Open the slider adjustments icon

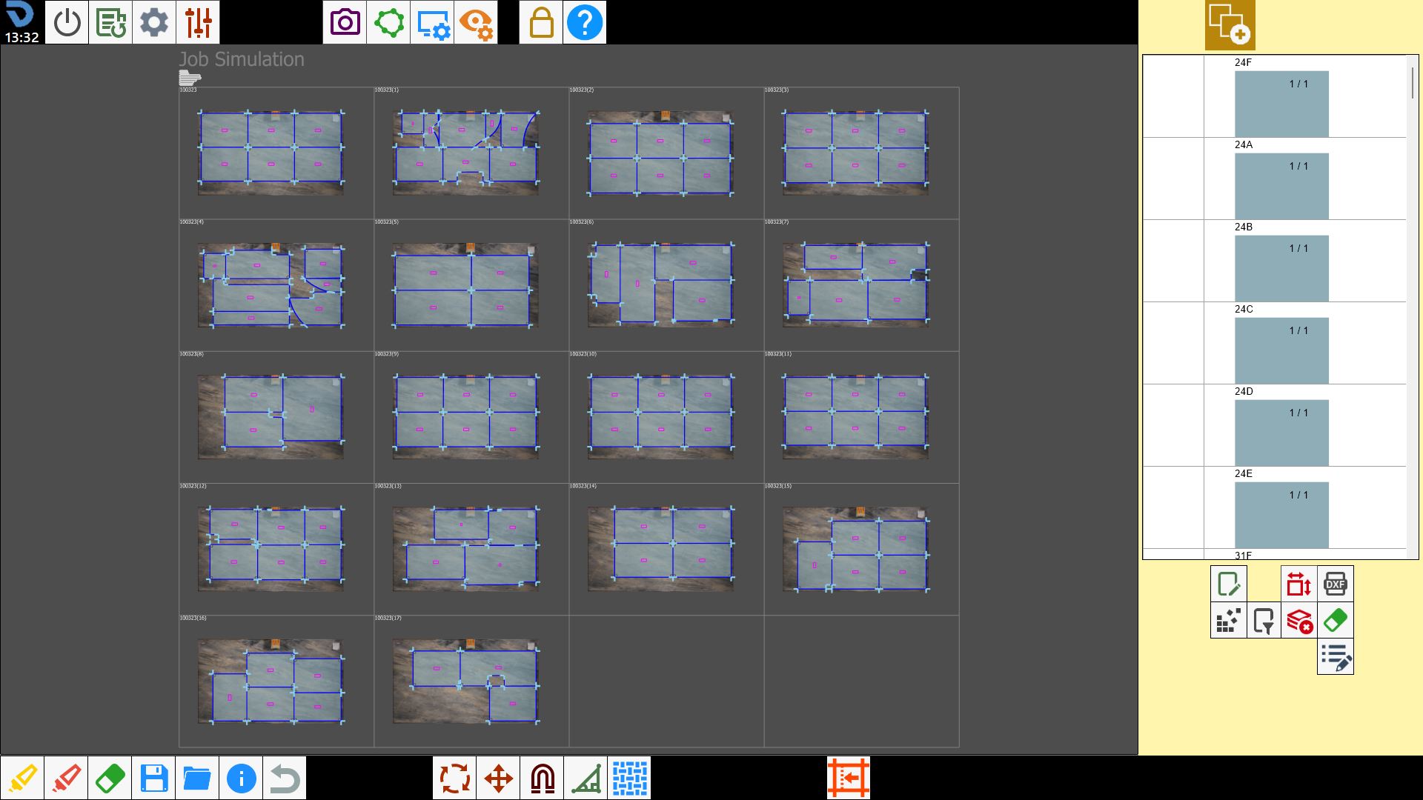click(x=198, y=22)
